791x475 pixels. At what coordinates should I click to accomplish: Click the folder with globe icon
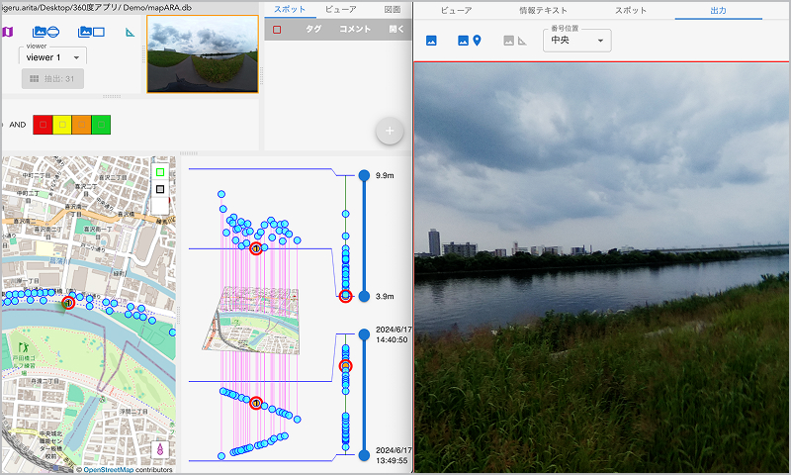(45, 32)
